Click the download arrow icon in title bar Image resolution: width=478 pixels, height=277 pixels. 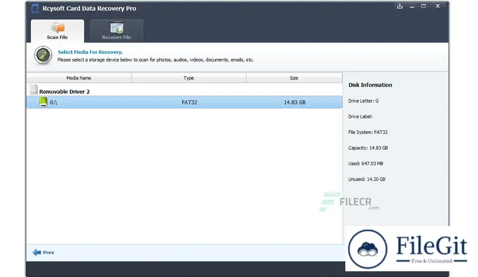(400, 6)
